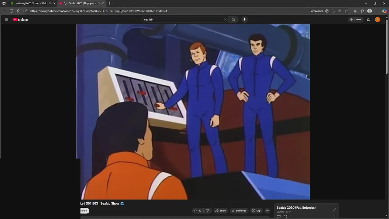Open the tab actions menu icon
389x219 pixels.
pyautogui.click(x=4, y=3)
